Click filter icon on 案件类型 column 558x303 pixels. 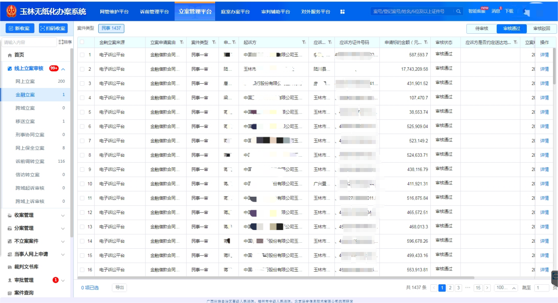tap(214, 42)
